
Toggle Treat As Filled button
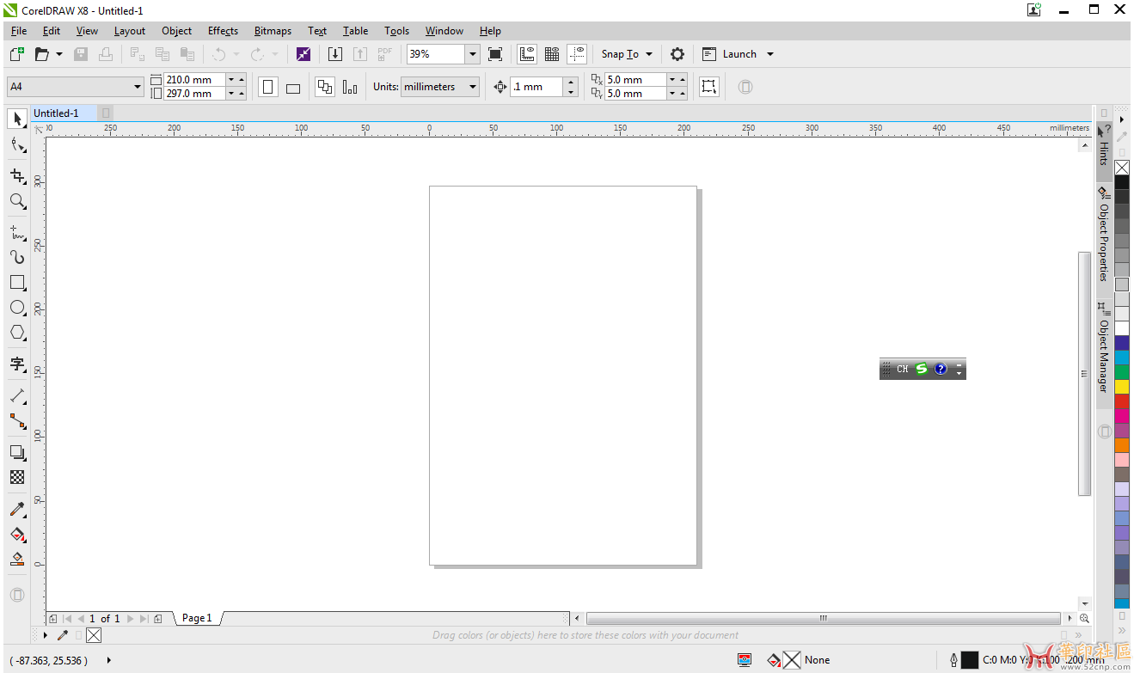[709, 87]
